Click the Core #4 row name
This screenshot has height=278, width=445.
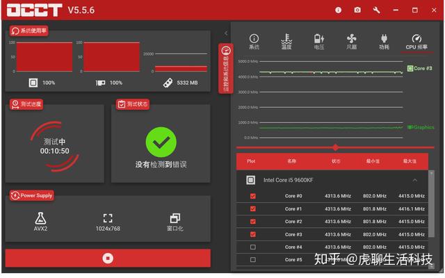tap(293, 247)
